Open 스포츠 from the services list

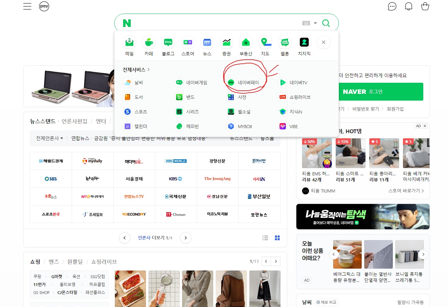pyautogui.click(x=135, y=112)
